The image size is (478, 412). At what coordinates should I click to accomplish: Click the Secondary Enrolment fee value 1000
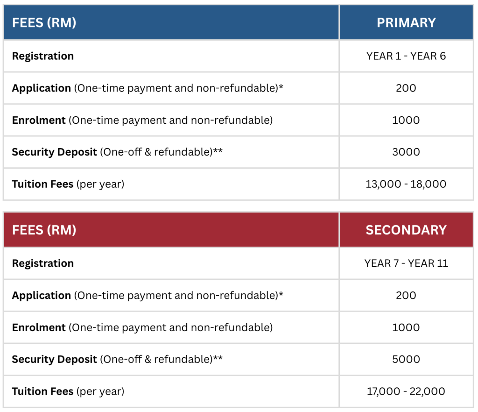pyautogui.click(x=406, y=327)
